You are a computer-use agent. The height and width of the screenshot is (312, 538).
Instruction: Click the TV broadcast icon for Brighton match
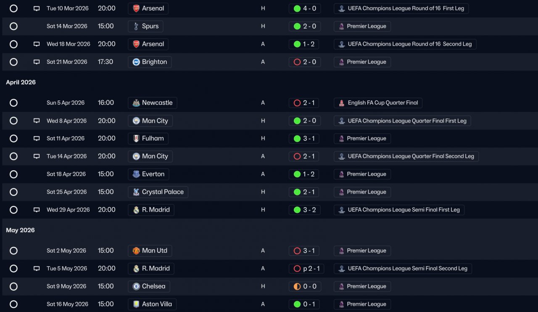pos(37,62)
